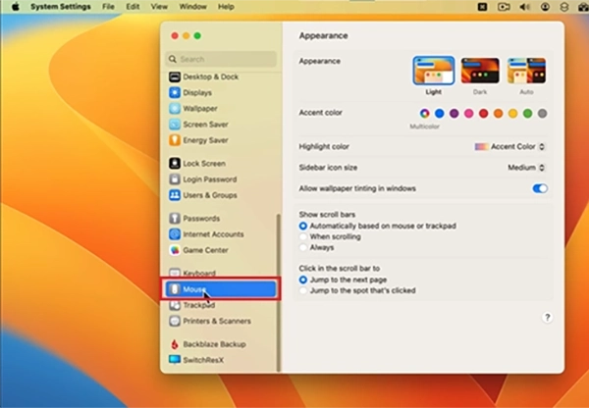
Task: Open the Window menu
Action: (x=192, y=7)
